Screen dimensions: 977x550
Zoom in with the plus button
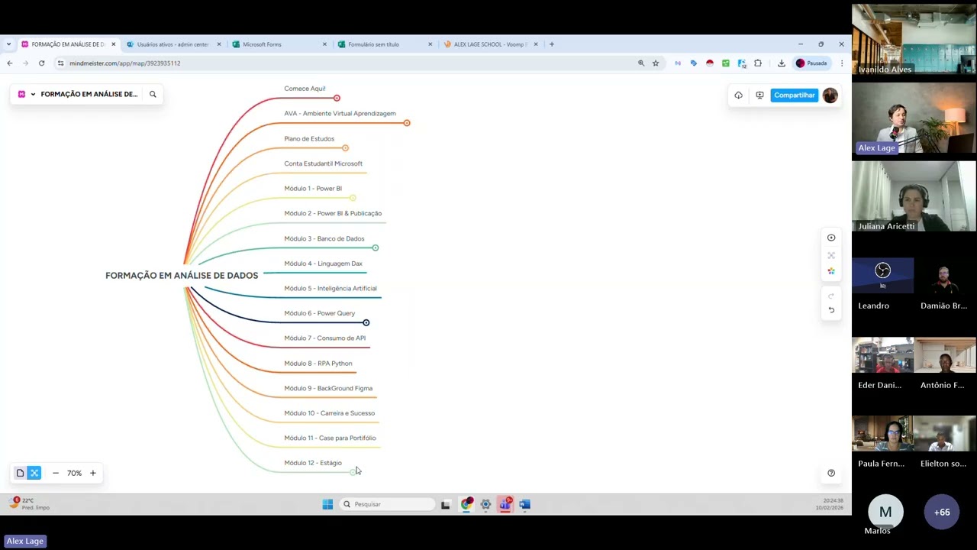93,473
